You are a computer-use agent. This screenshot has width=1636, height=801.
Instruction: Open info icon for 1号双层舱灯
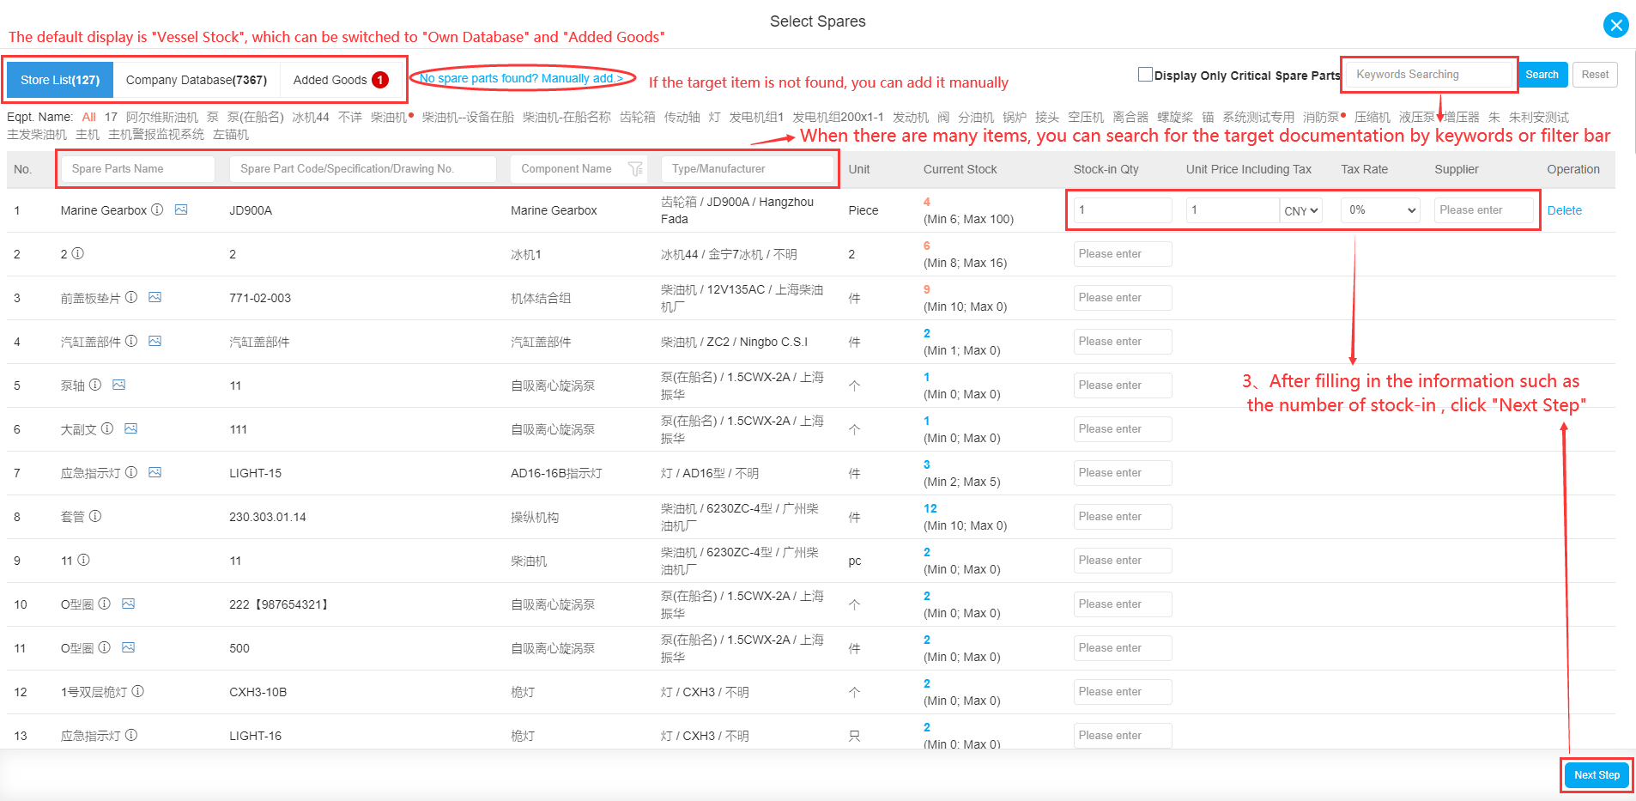137,691
